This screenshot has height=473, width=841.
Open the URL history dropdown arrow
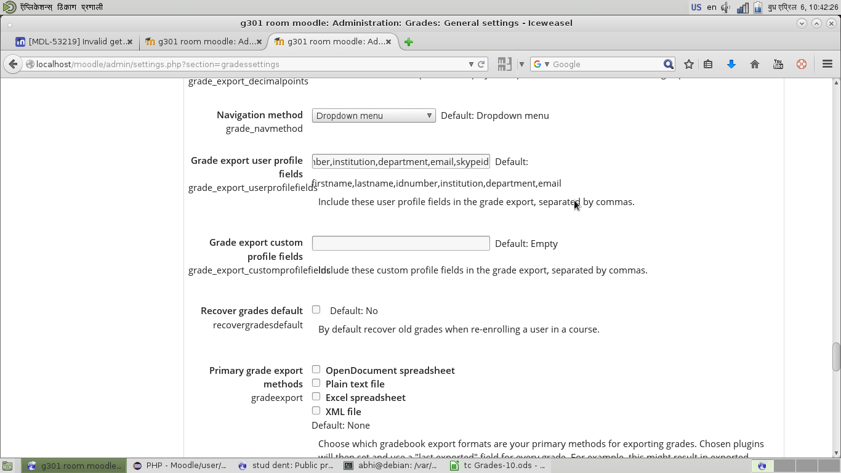click(471, 64)
